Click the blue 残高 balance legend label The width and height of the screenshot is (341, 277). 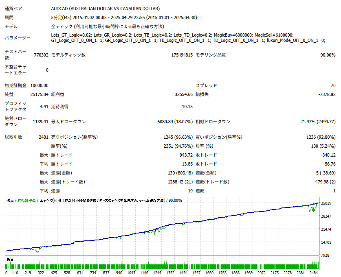pos(10,201)
